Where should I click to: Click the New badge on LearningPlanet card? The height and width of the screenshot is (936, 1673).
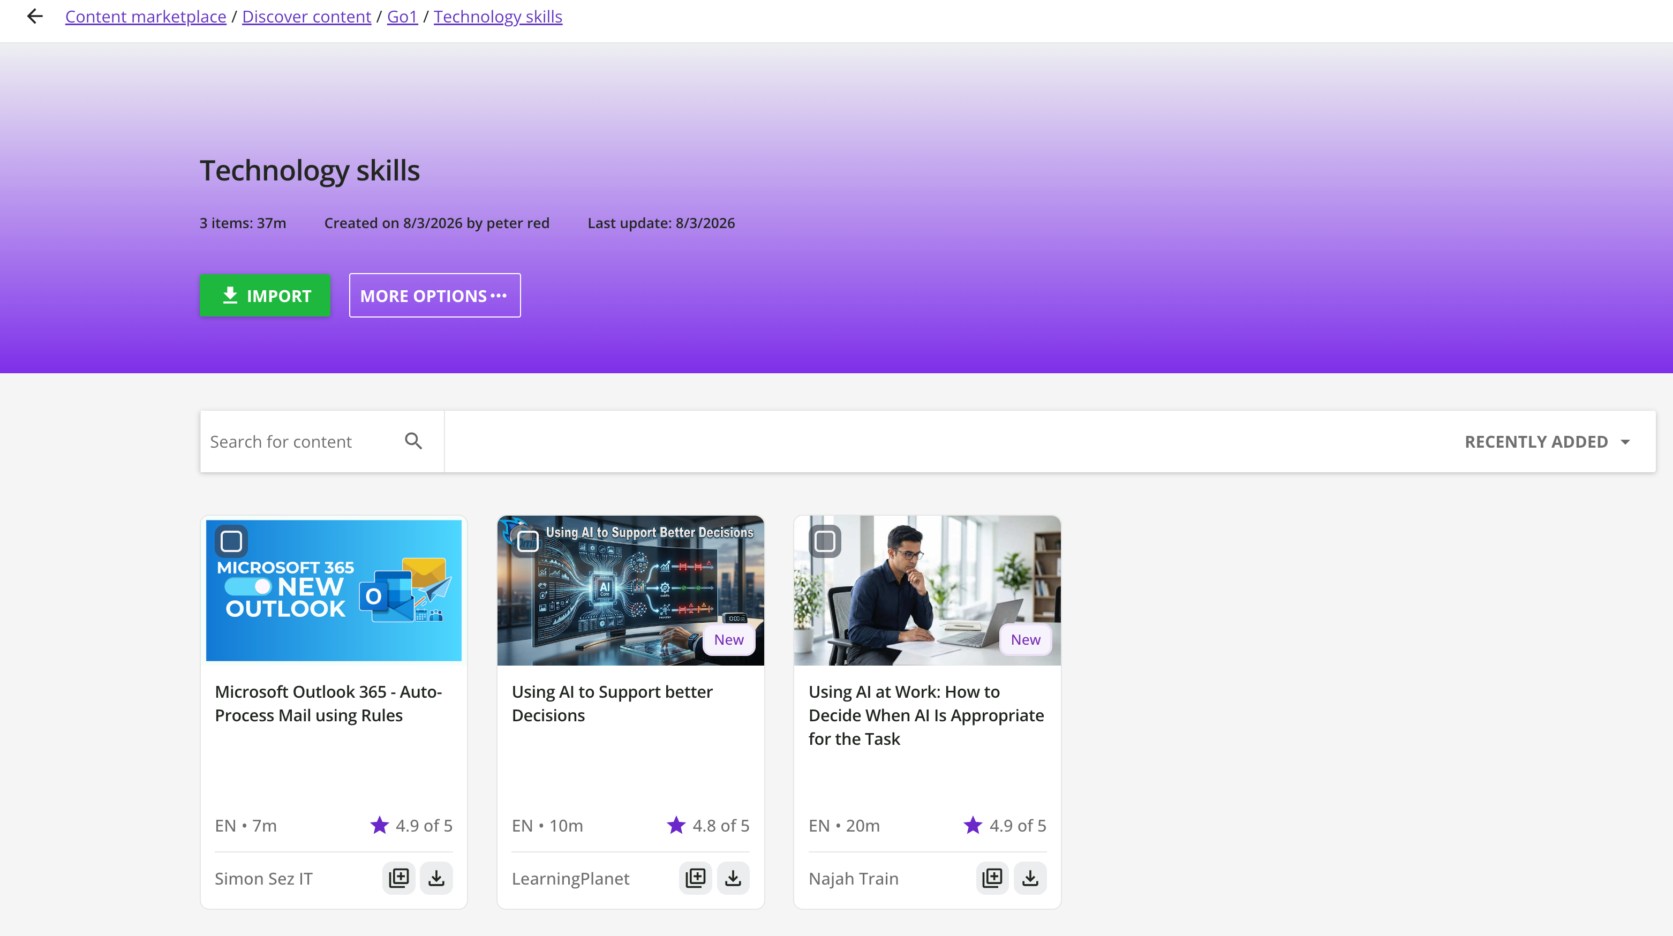729,640
